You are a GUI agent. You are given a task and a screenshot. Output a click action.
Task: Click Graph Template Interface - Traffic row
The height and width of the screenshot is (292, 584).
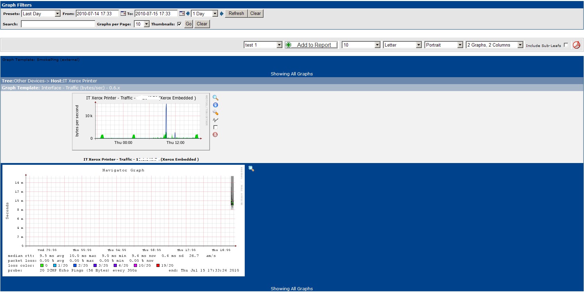click(x=292, y=88)
